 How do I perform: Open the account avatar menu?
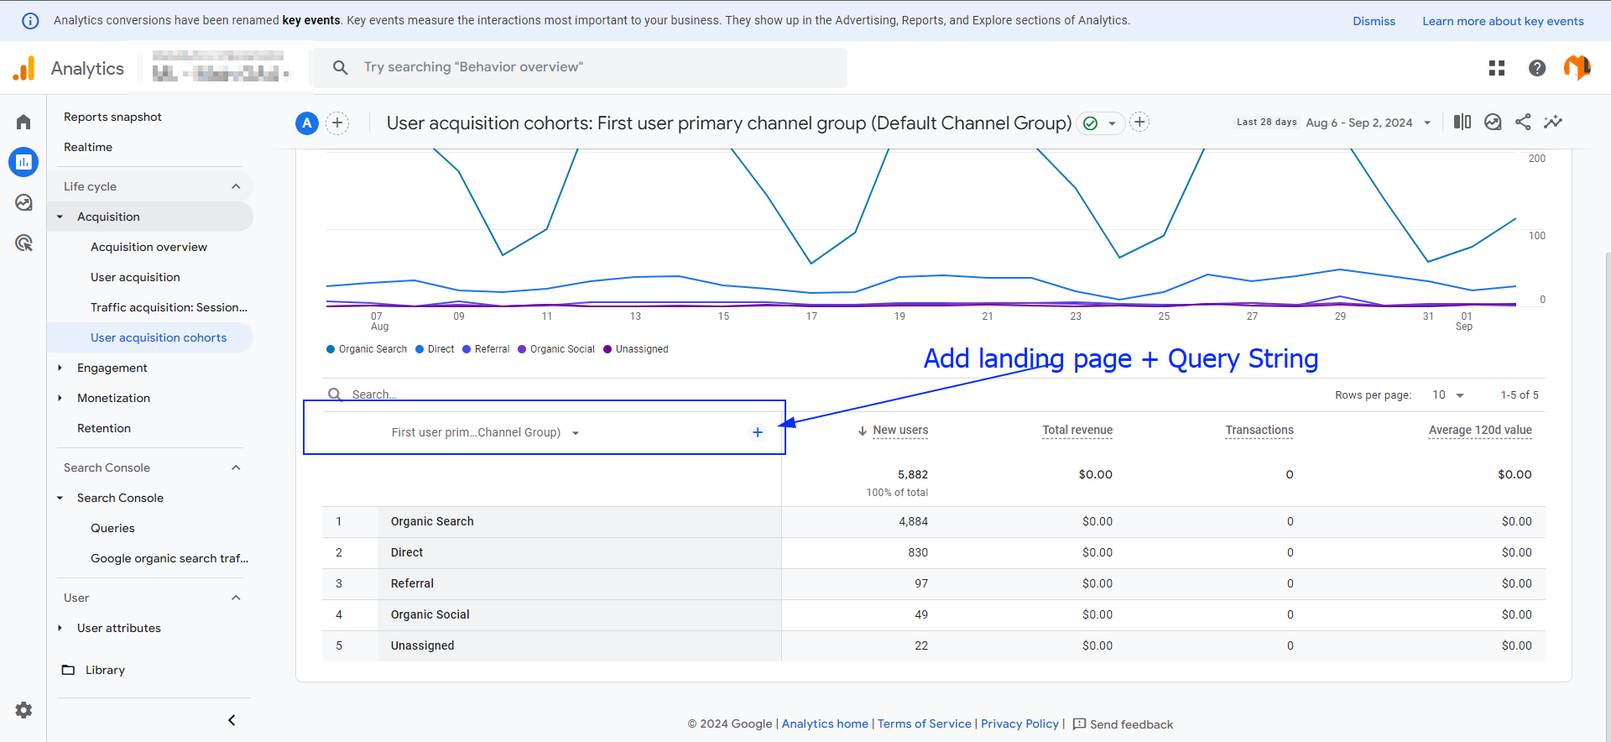click(1577, 67)
